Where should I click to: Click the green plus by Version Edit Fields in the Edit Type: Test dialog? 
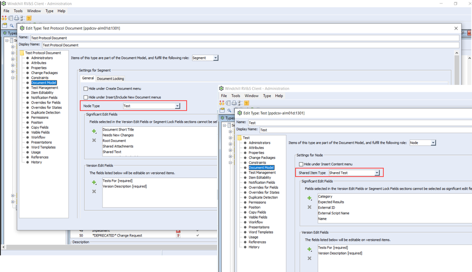(x=309, y=249)
